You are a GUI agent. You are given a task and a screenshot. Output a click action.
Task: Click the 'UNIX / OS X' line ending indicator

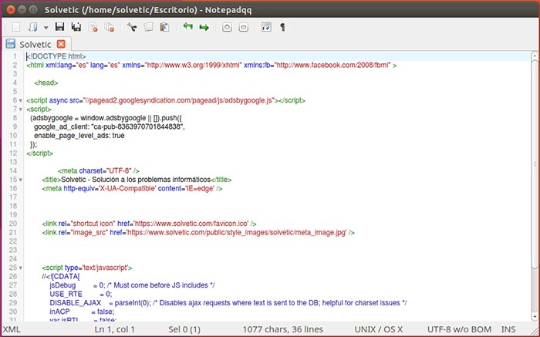[379, 329]
